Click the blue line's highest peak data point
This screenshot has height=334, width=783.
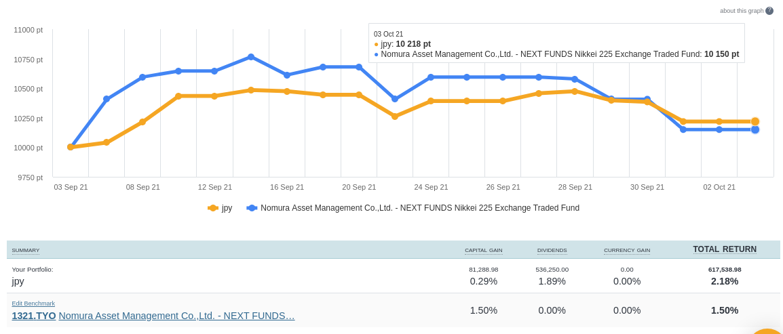pyautogui.click(x=251, y=57)
